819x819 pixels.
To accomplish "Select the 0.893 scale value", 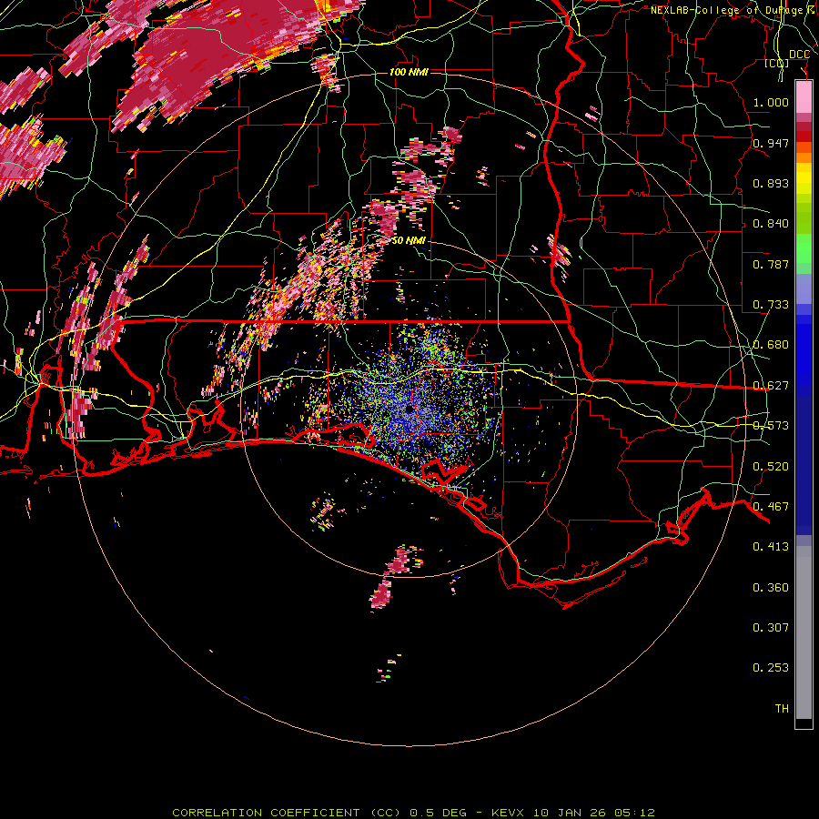I will point(771,183).
